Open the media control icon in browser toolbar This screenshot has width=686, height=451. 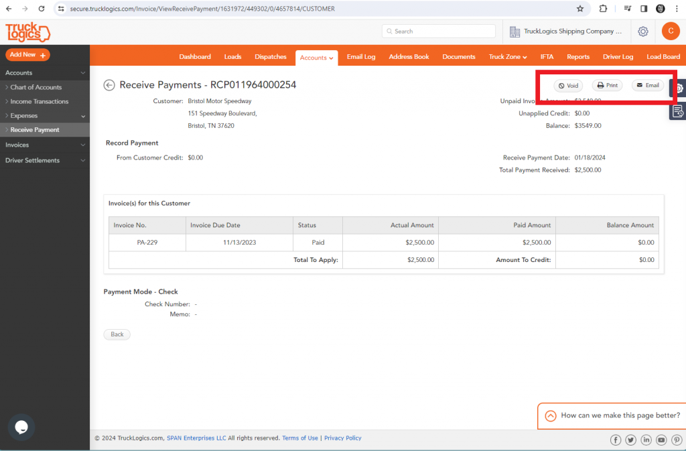pyautogui.click(x=627, y=9)
